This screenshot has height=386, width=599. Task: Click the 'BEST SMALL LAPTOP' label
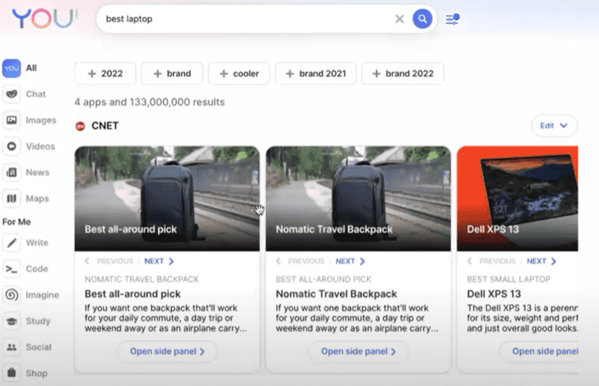[509, 279]
